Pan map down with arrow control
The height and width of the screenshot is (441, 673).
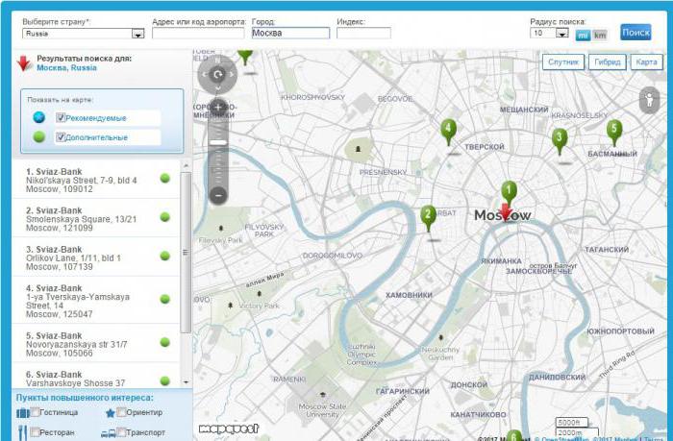pyautogui.click(x=218, y=88)
